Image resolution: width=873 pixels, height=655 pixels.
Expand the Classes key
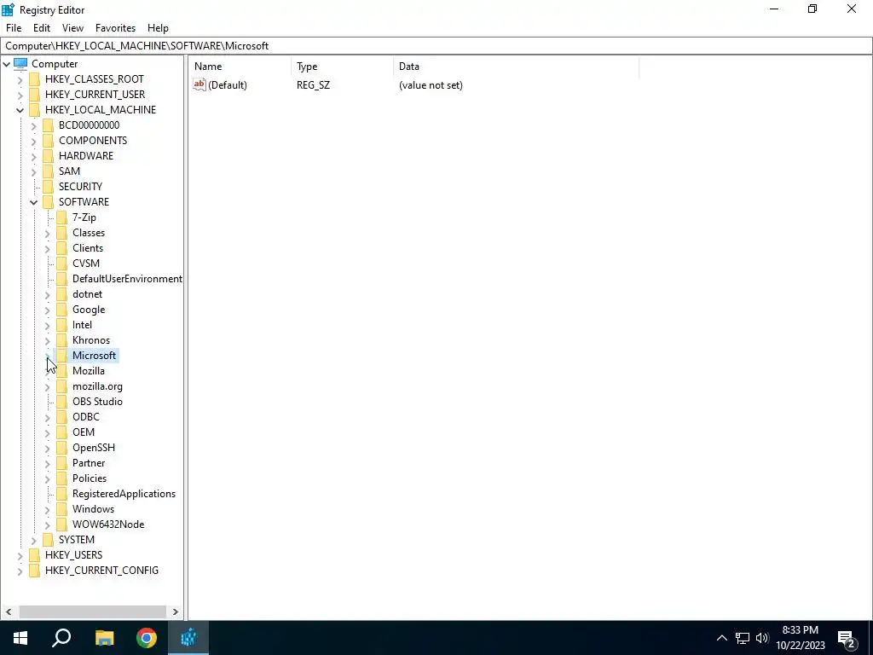click(48, 234)
